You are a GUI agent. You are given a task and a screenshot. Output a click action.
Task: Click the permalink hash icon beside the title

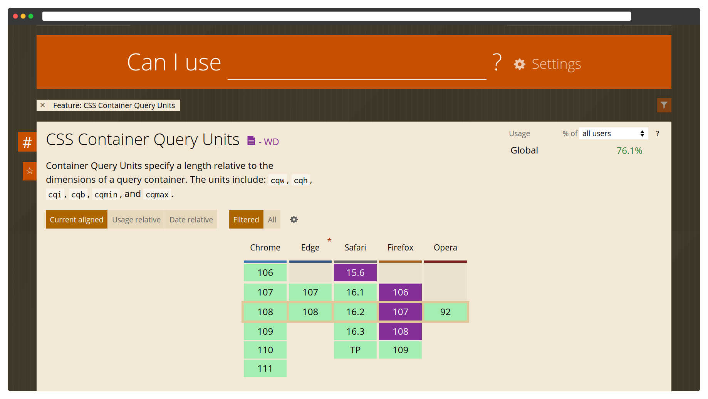click(x=27, y=142)
